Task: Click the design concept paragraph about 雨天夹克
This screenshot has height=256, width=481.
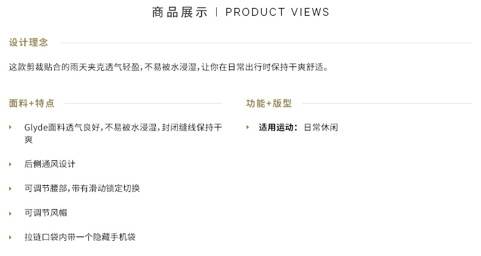Action: pyautogui.click(x=169, y=67)
